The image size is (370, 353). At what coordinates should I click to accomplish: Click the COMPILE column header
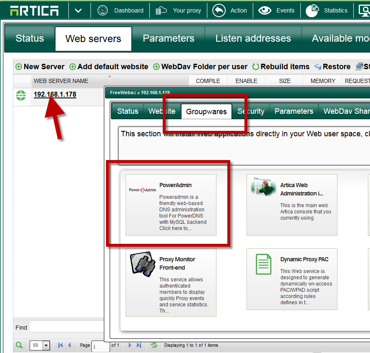point(208,81)
